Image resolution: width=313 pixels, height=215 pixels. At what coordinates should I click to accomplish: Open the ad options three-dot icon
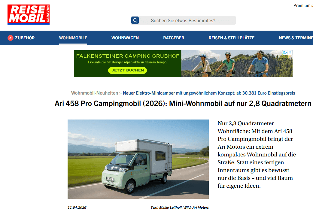[x=290, y=53]
